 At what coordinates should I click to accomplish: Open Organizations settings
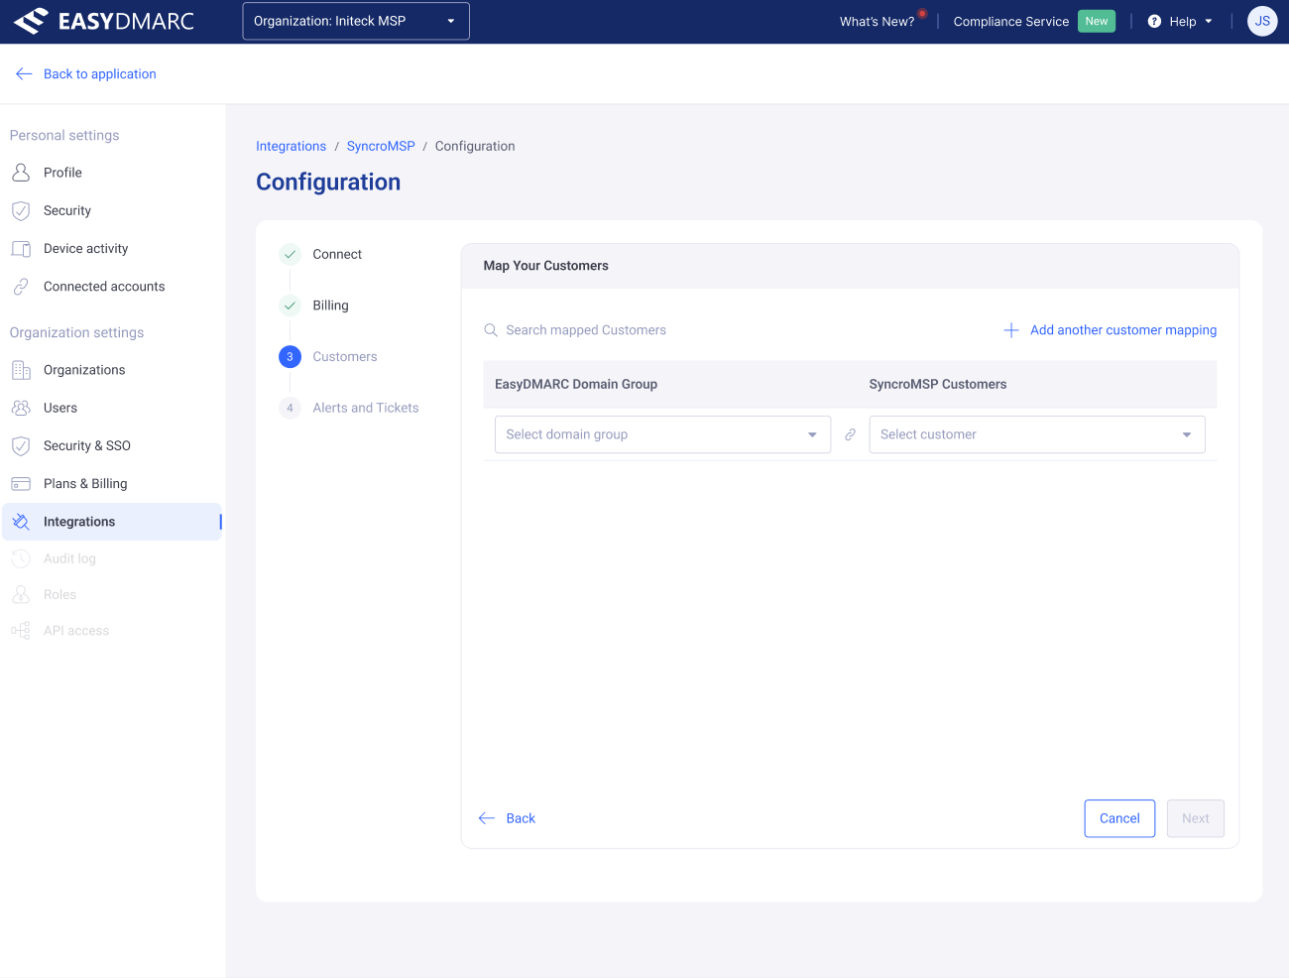pyautogui.click(x=84, y=370)
